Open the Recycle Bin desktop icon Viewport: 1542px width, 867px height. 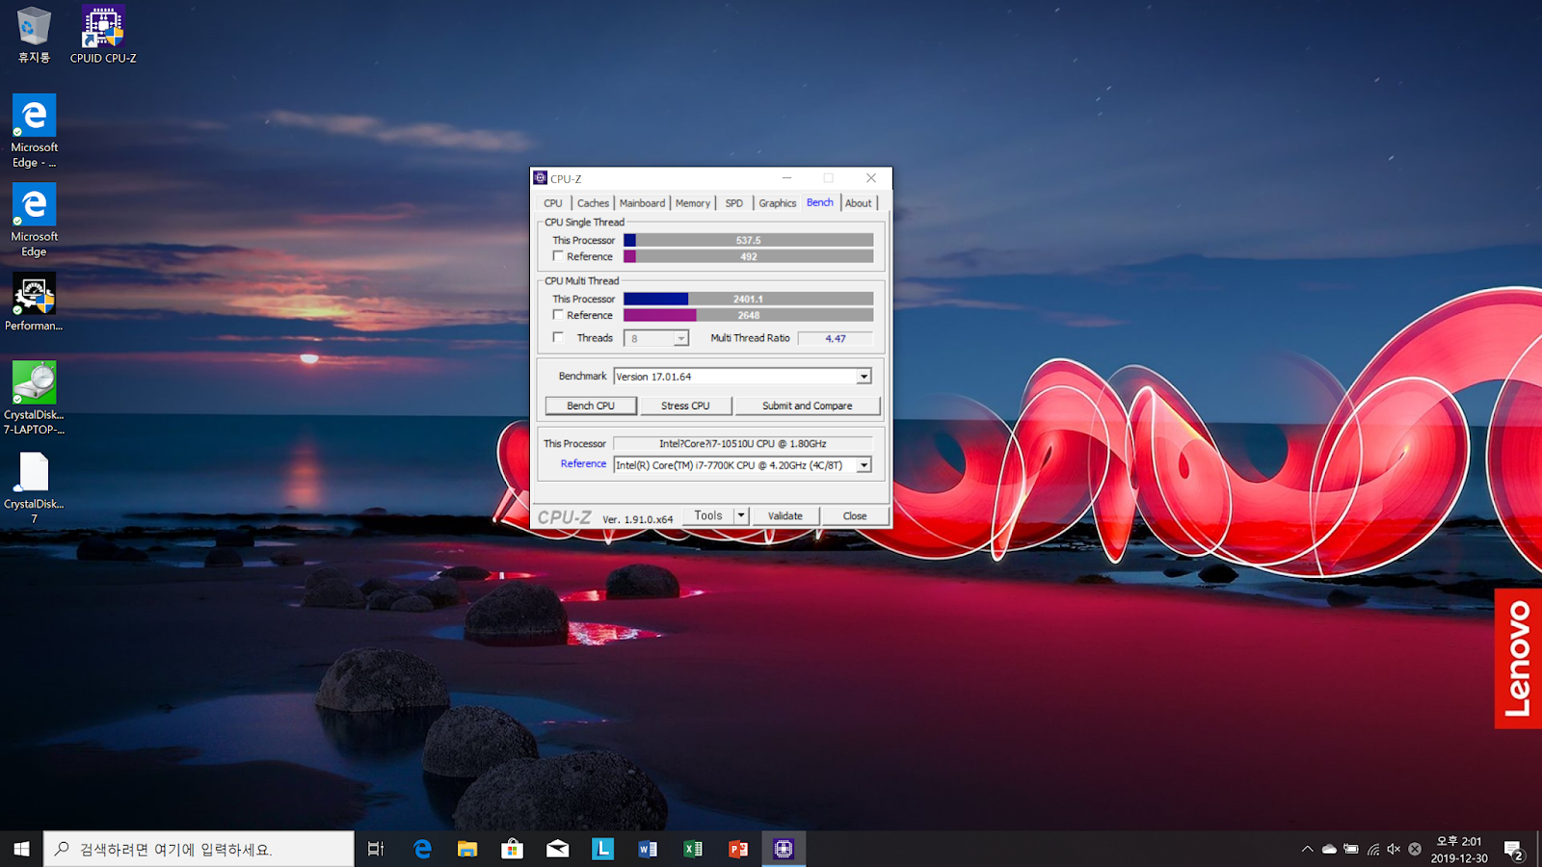[34, 35]
